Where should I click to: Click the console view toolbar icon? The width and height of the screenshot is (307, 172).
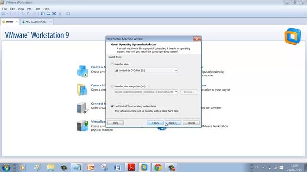coord(68,14)
